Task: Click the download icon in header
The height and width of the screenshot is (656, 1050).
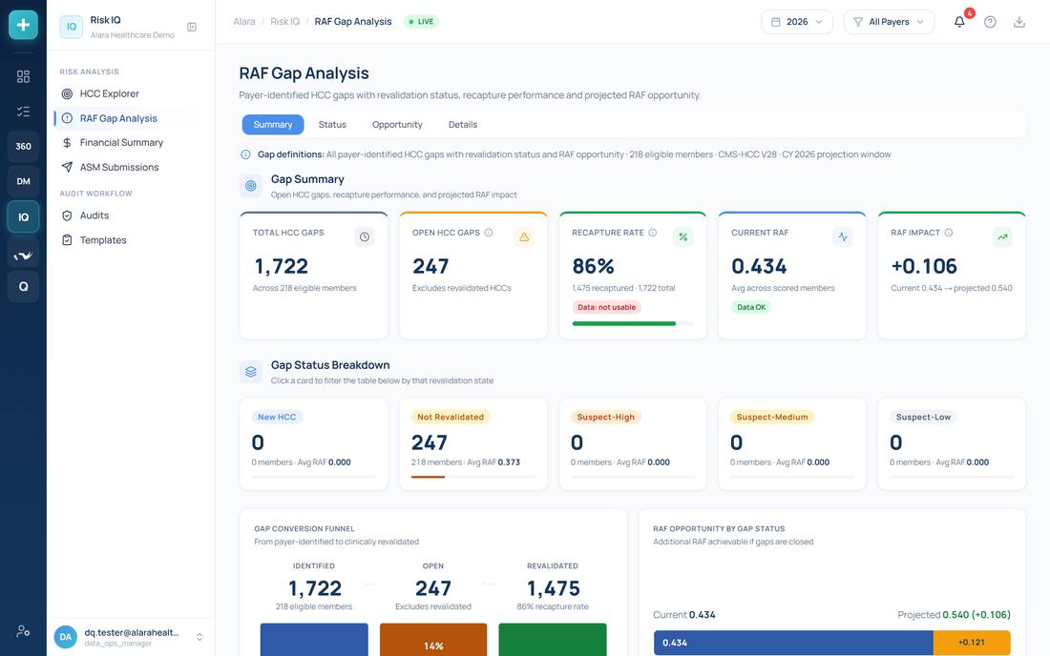Action: pos(1019,22)
